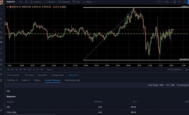The width and height of the screenshot is (189, 115).
Task: Open the prediction and measurement tools
Action: 1,37
